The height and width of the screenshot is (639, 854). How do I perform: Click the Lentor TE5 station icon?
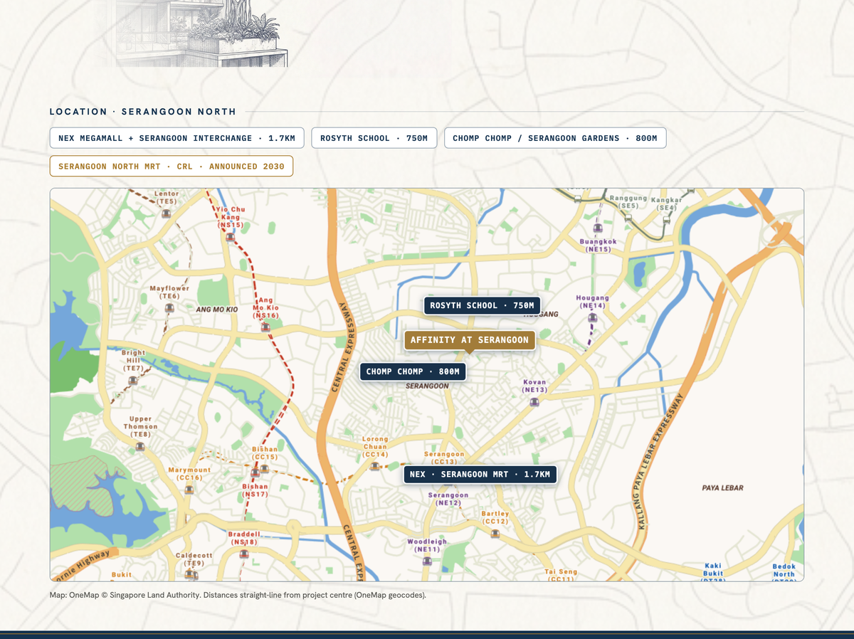coord(167,213)
